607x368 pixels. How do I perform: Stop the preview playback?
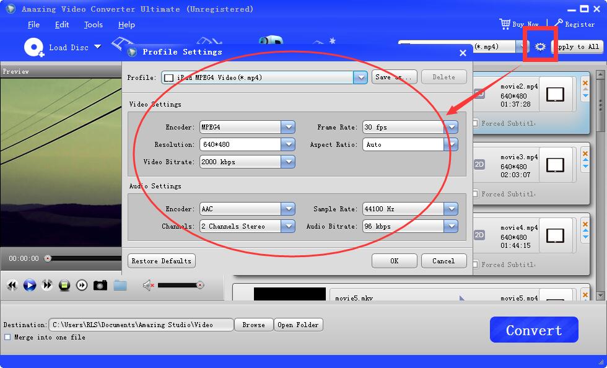click(64, 286)
